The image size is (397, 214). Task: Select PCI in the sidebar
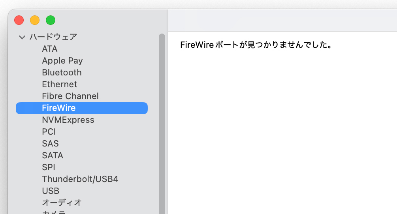49,132
